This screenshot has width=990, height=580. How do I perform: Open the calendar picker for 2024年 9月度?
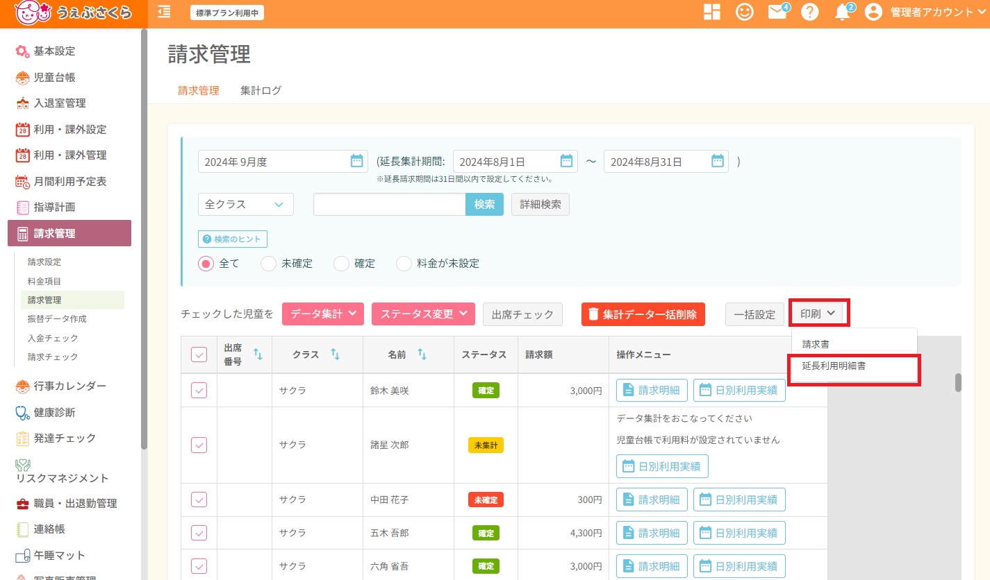pyautogui.click(x=356, y=161)
